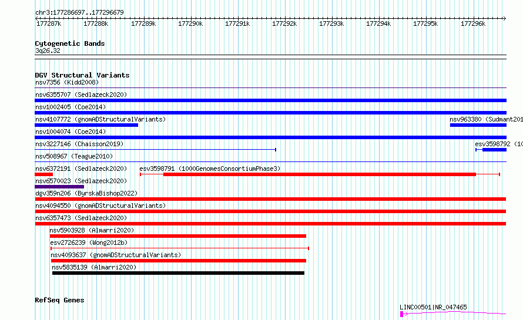Click the RefSeq Genes track title
The width and height of the screenshot is (523, 320).
59,300
